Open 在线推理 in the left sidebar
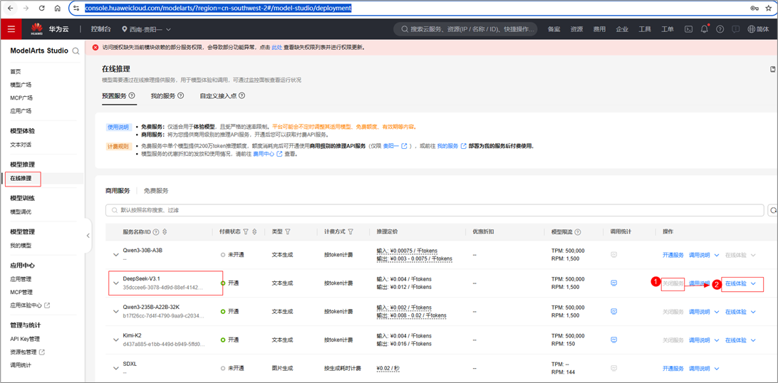The width and height of the screenshot is (778, 383). [22, 178]
